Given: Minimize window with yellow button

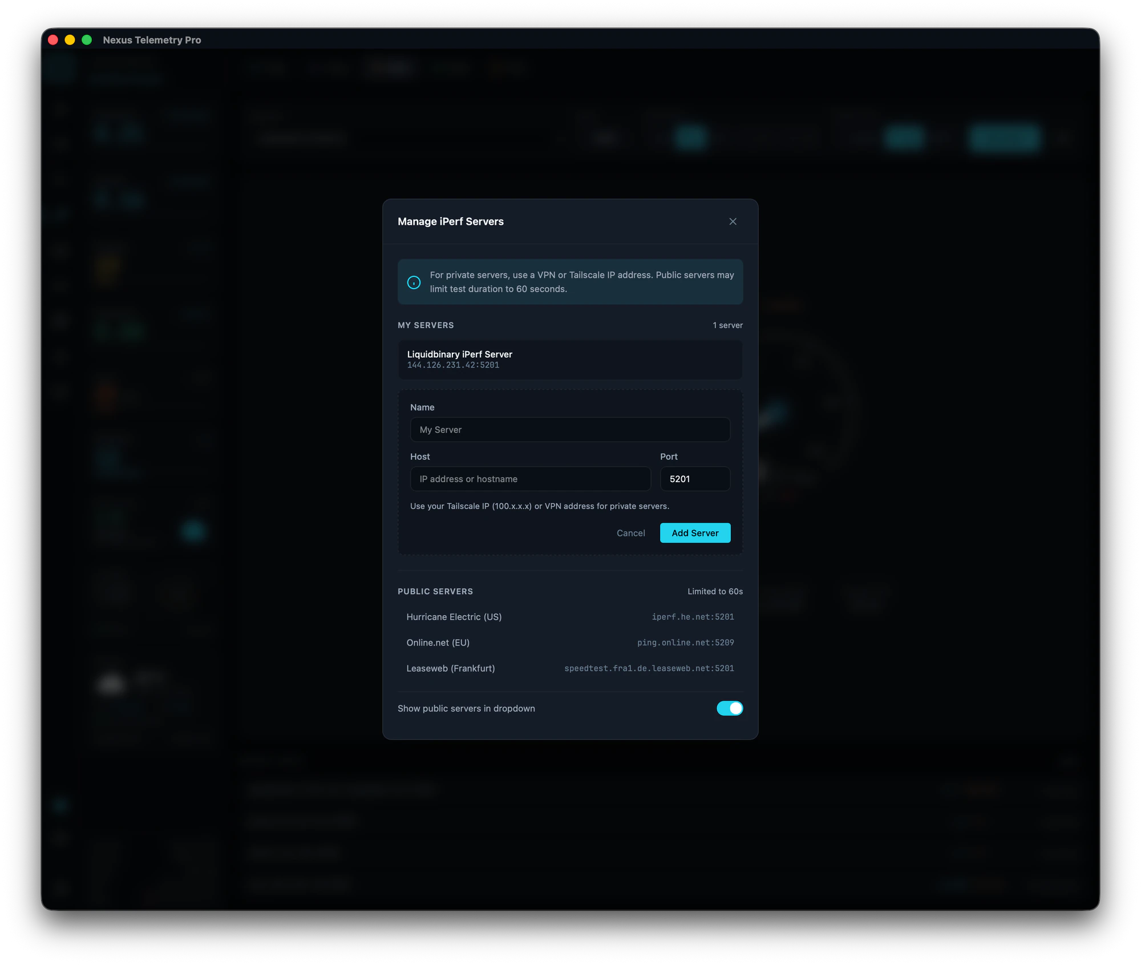Looking at the screenshot, I should tap(70, 40).
